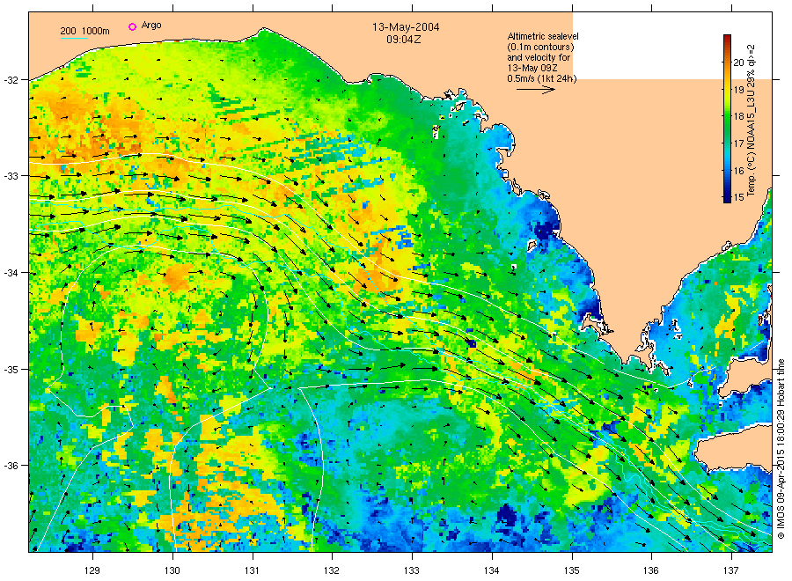Click latitude label '-32'
Image resolution: width=792 pixels, height=581 pixels.
tap(11, 80)
